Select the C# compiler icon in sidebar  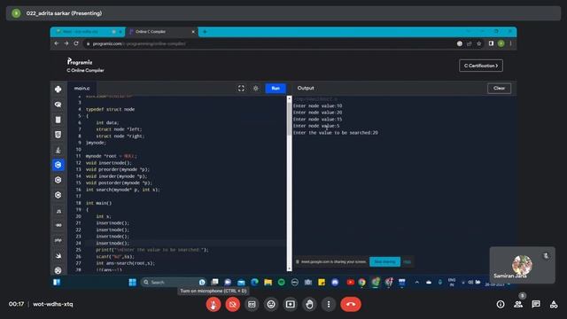coord(58,195)
